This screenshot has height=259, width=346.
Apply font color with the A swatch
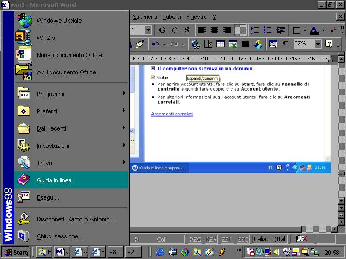(314, 30)
